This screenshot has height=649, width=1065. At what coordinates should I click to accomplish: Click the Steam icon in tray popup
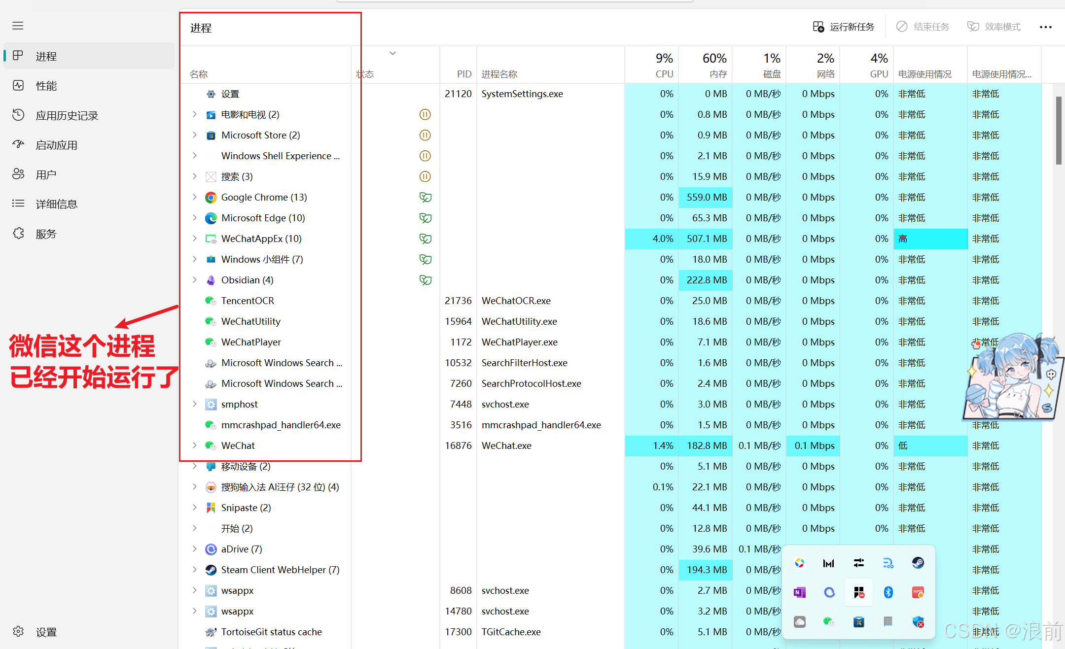coord(918,563)
